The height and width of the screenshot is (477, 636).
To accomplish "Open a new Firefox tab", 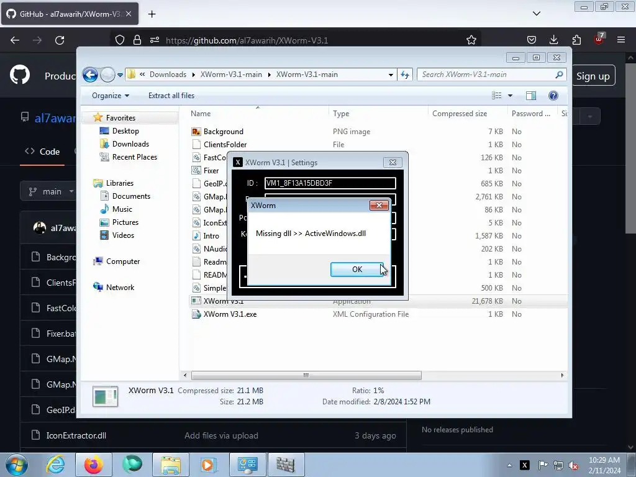I will pyautogui.click(x=152, y=14).
